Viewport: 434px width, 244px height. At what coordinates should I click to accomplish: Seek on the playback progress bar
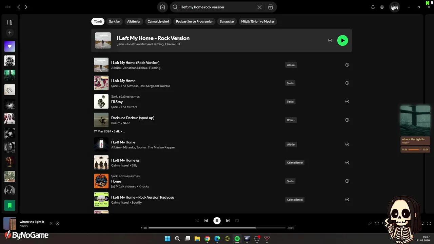pyautogui.click(x=217, y=228)
